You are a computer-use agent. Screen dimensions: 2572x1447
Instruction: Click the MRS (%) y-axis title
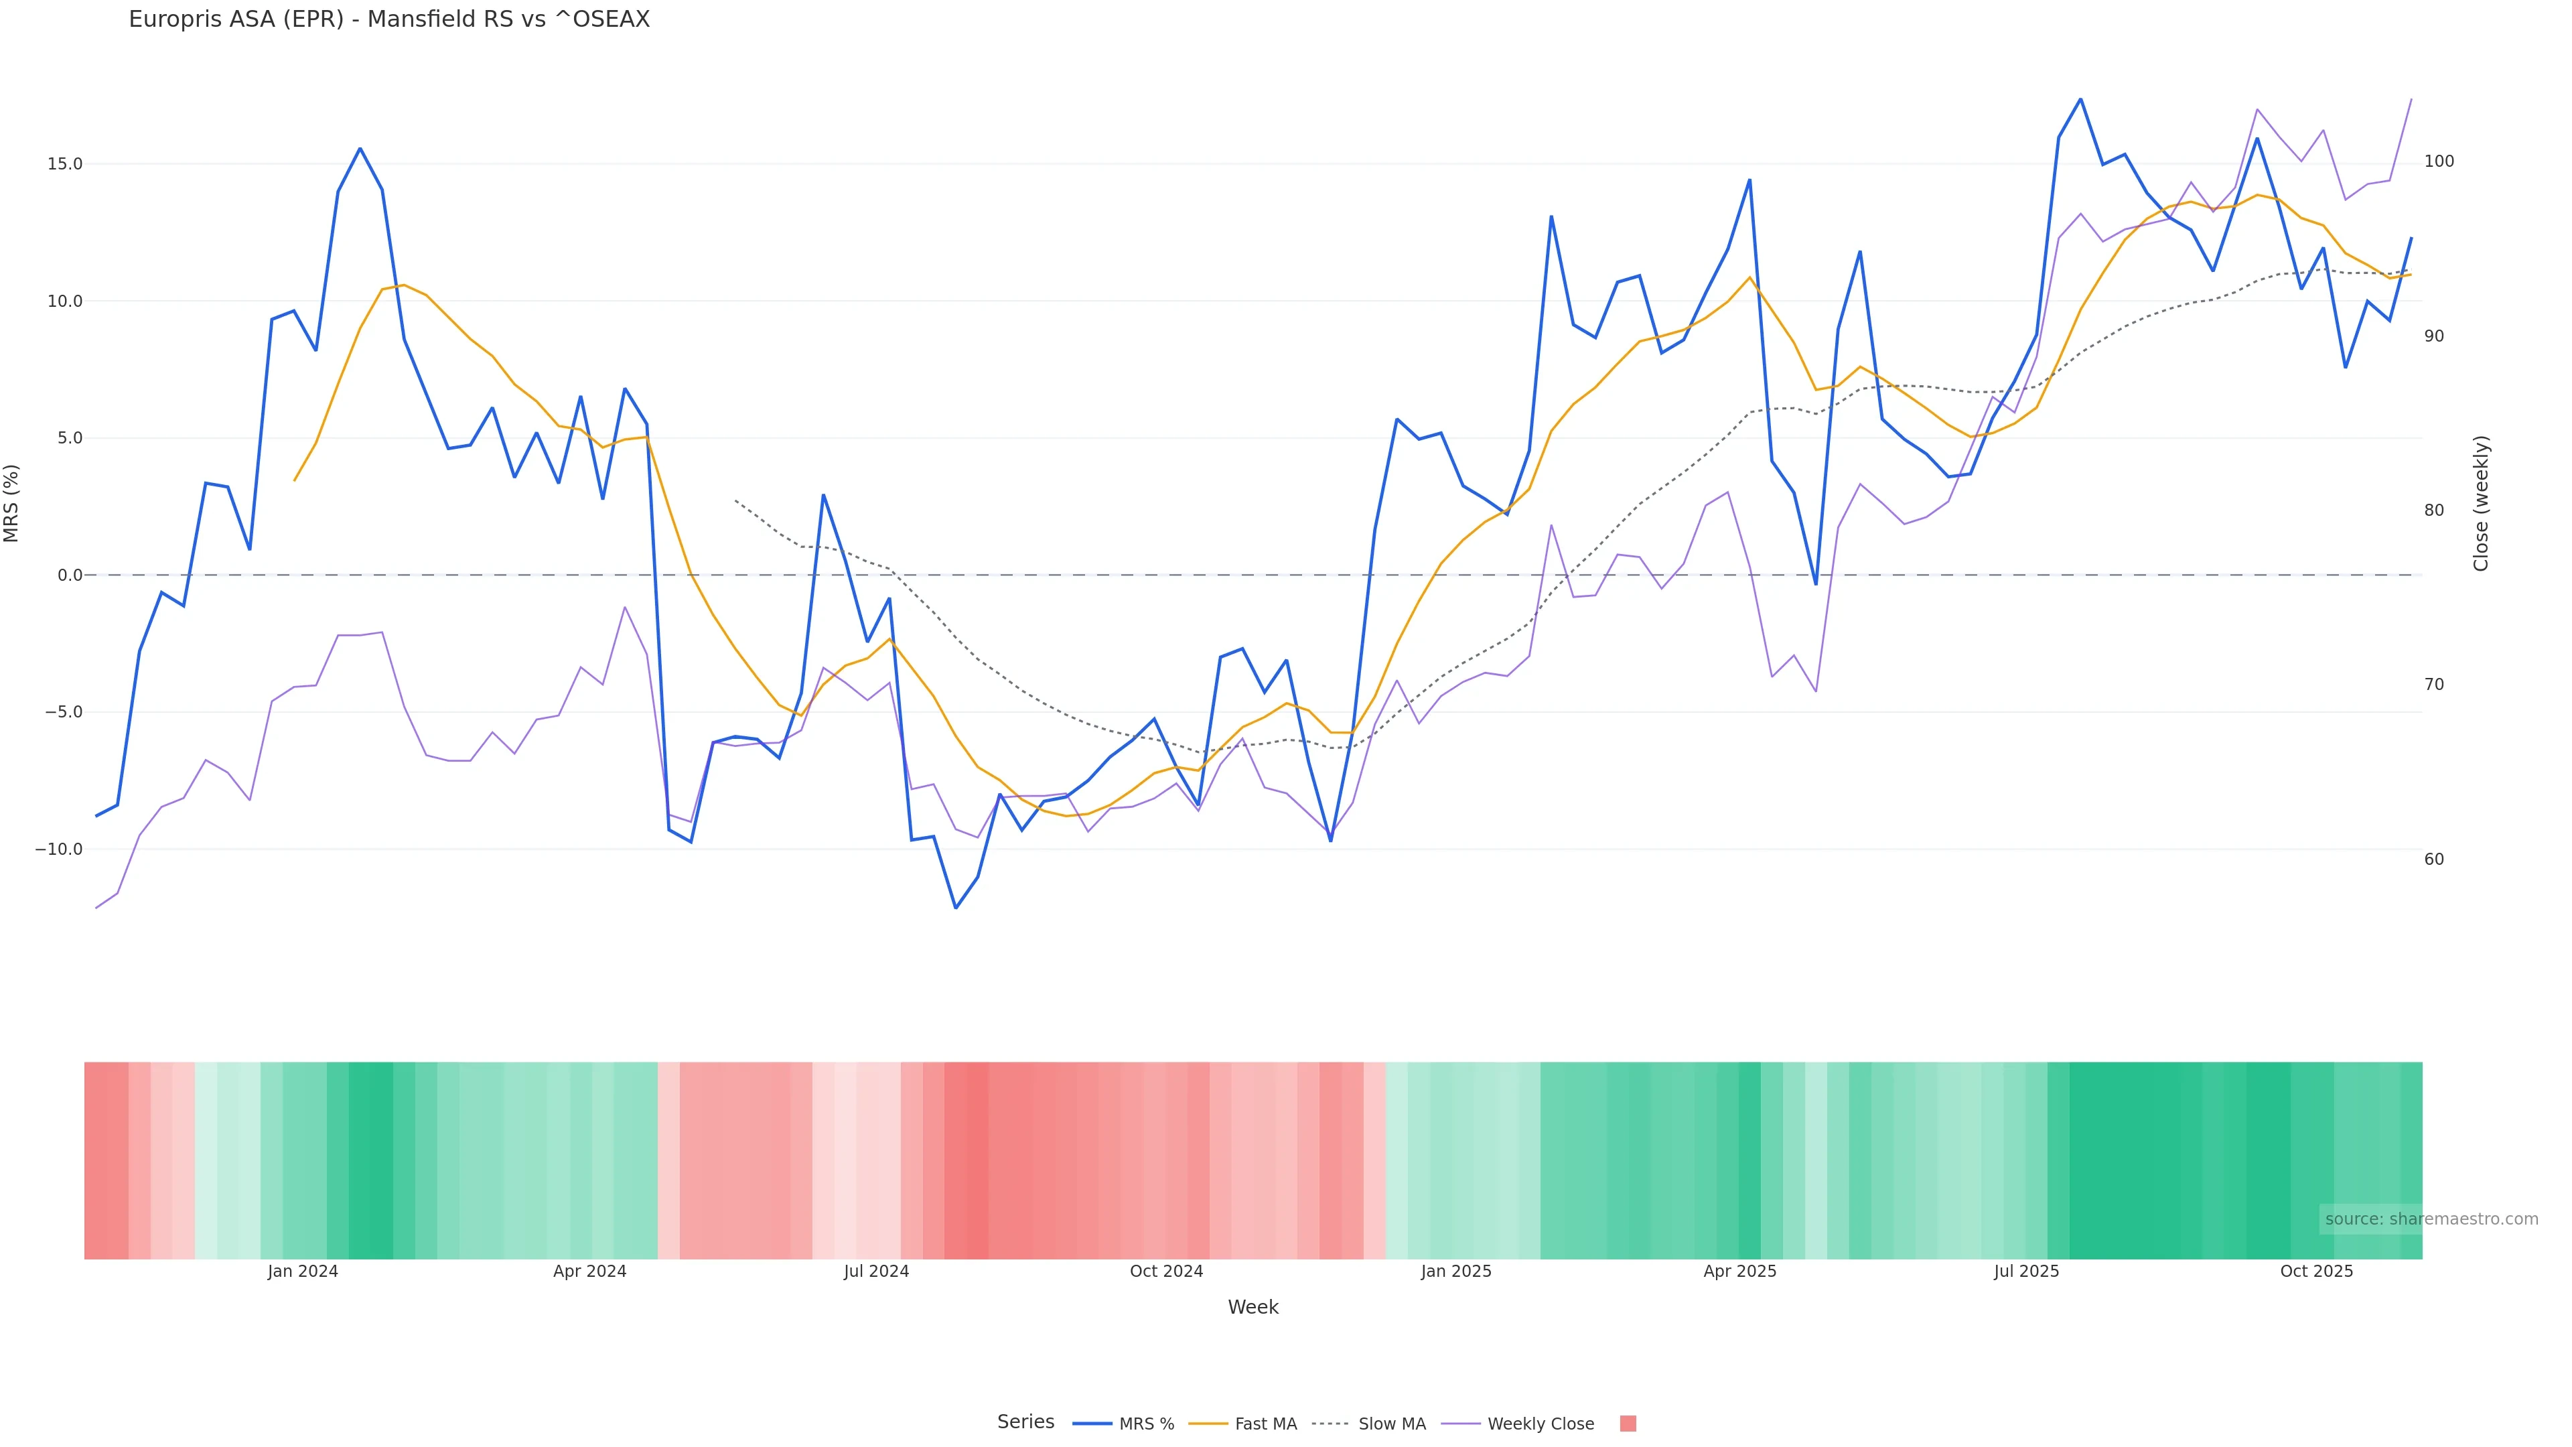tap(12, 503)
